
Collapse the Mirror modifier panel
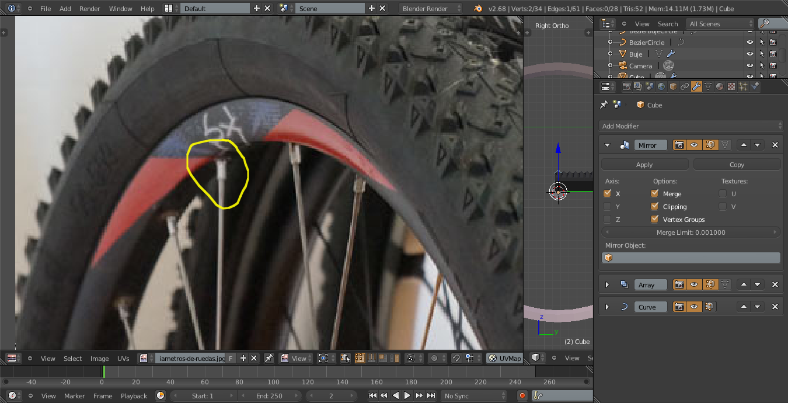[x=607, y=145]
